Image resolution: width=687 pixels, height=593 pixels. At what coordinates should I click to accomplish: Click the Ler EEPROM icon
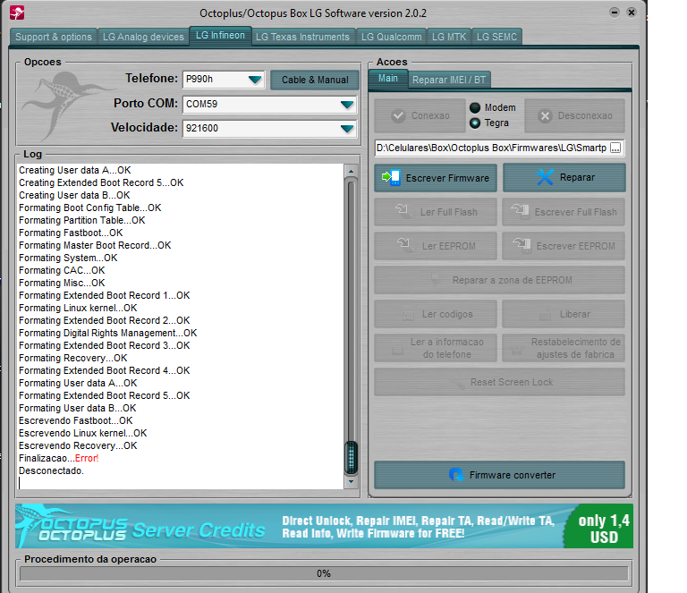(x=405, y=245)
